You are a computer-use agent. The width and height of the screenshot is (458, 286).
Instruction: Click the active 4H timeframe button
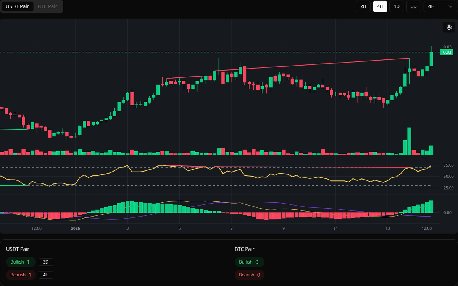(x=380, y=6)
